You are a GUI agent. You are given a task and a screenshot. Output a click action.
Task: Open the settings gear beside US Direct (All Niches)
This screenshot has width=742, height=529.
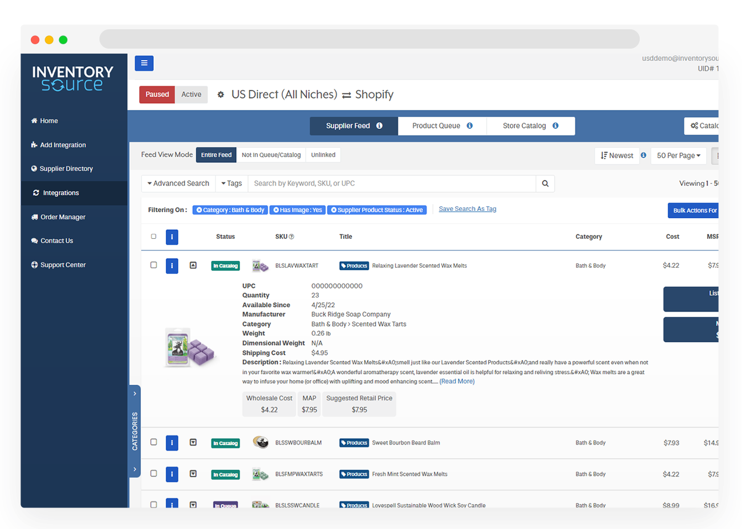pos(221,94)
